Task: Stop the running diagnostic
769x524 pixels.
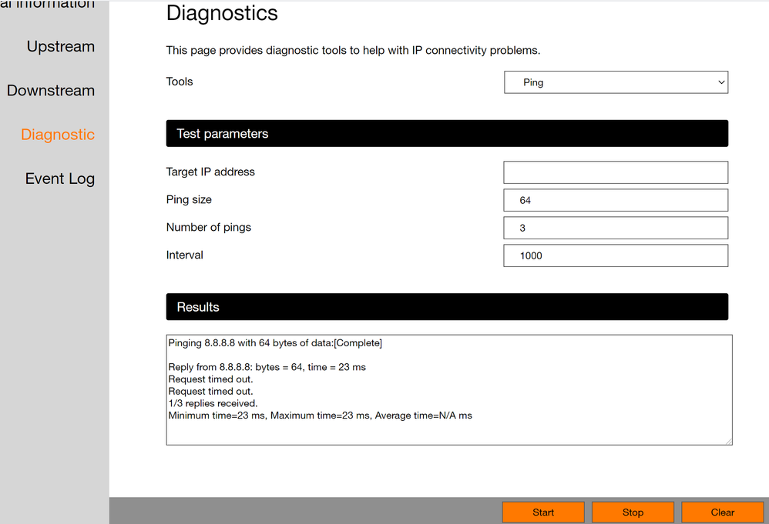Action: pyautogui.click(x=633, y=512)
